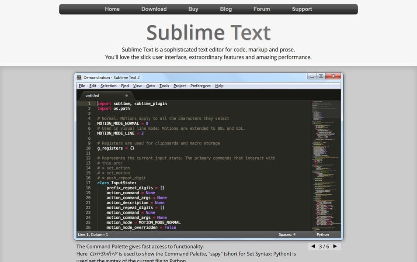This screenshot has height=262, width=417.
Task: Click the Buy link
Action: coord(193,9)
